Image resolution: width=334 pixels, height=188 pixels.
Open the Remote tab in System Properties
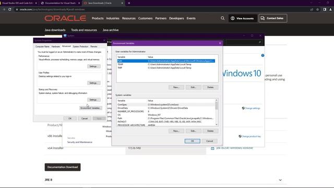[x=94, y=46]
